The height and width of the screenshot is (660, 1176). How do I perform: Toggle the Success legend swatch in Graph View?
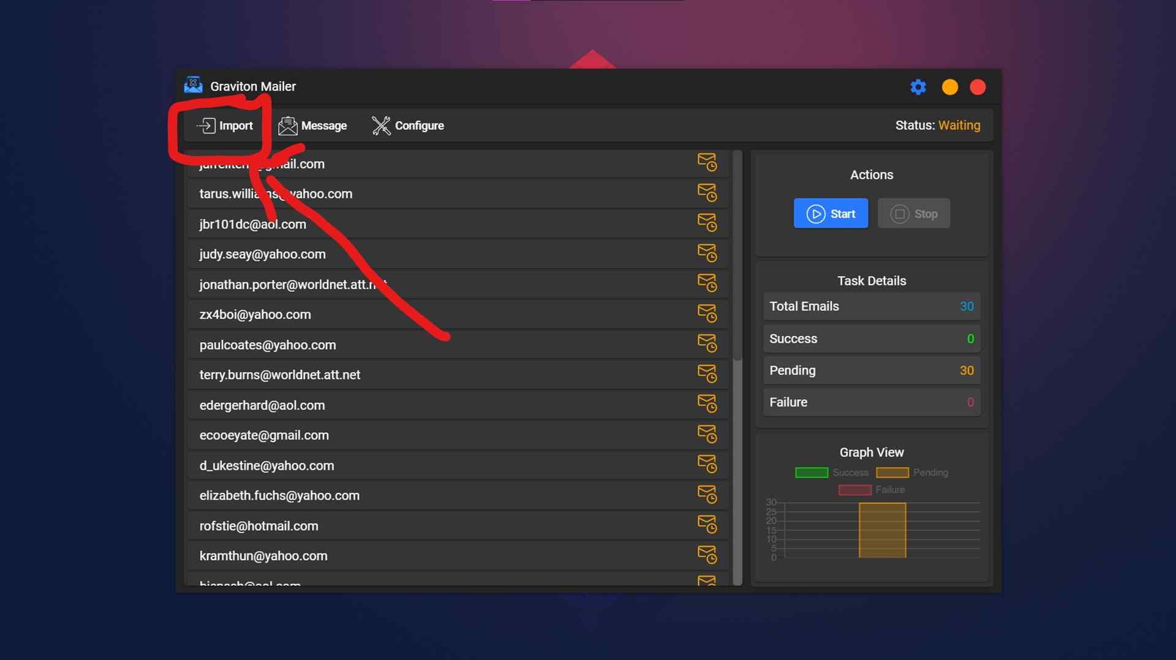click(812, 473)
